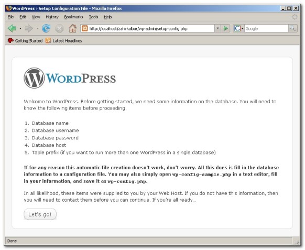Click the Let's go! button
This screenshot has height=250, width=305.
coord(40,214)
